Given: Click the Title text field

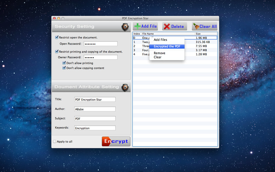Looking at the screenshot, I should 95,99.
